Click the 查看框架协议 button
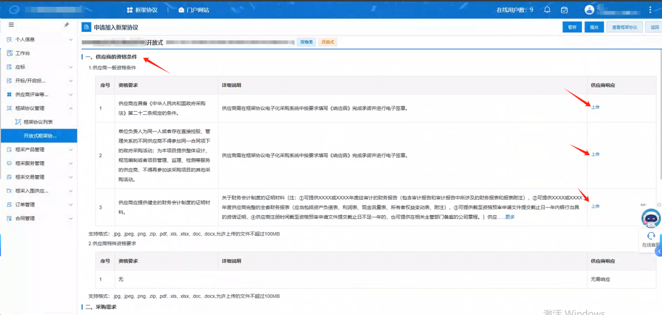 (624, 27)
